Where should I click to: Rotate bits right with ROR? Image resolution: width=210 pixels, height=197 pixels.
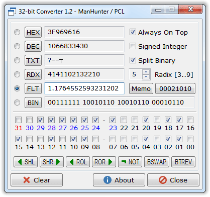tap(104, 162)
